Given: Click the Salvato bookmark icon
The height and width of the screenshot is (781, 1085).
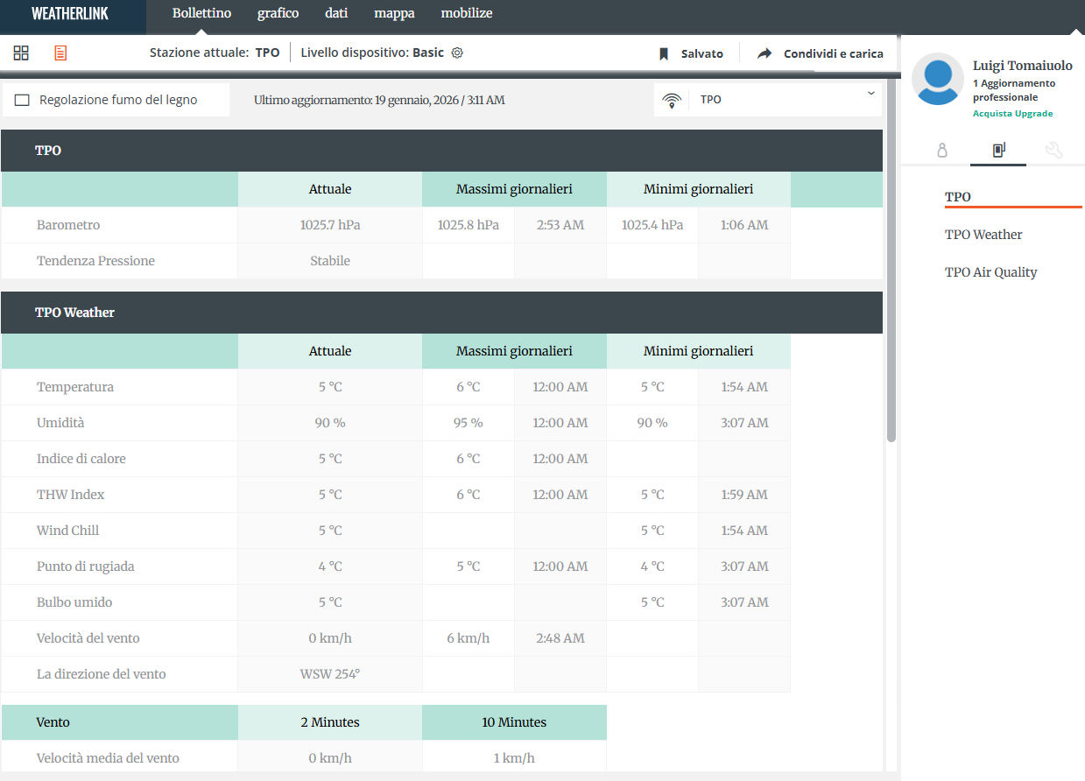Looking at the screenshot, I should pyautogui.click(x=664, y=54).
